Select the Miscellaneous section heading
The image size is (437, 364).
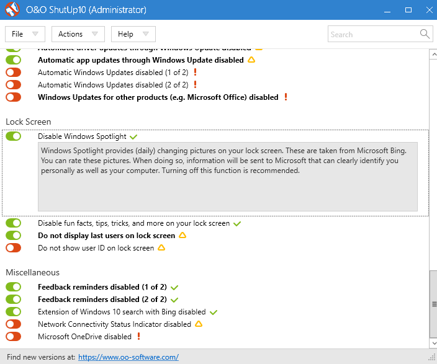[33, 272]
